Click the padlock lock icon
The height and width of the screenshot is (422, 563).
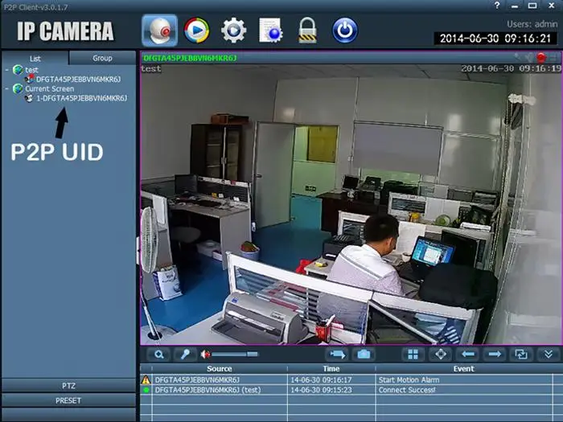(307, 31)
